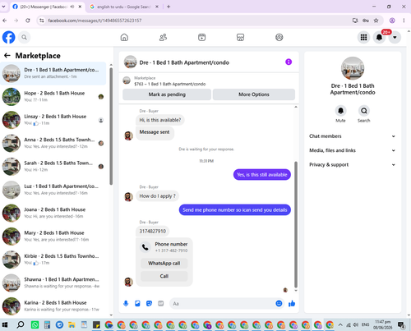Mute this conversation with bell icon
This screenshot has height=331, width=411.
(x=340, y=111)
